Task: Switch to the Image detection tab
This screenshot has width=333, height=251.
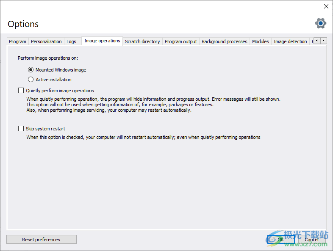Action: pos(290,41)
